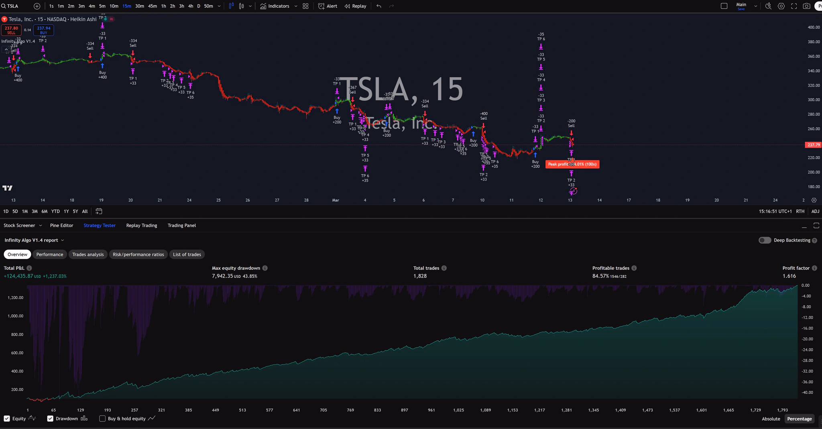
Task: Click the YTD range link
Action: (x=55, y=211)
